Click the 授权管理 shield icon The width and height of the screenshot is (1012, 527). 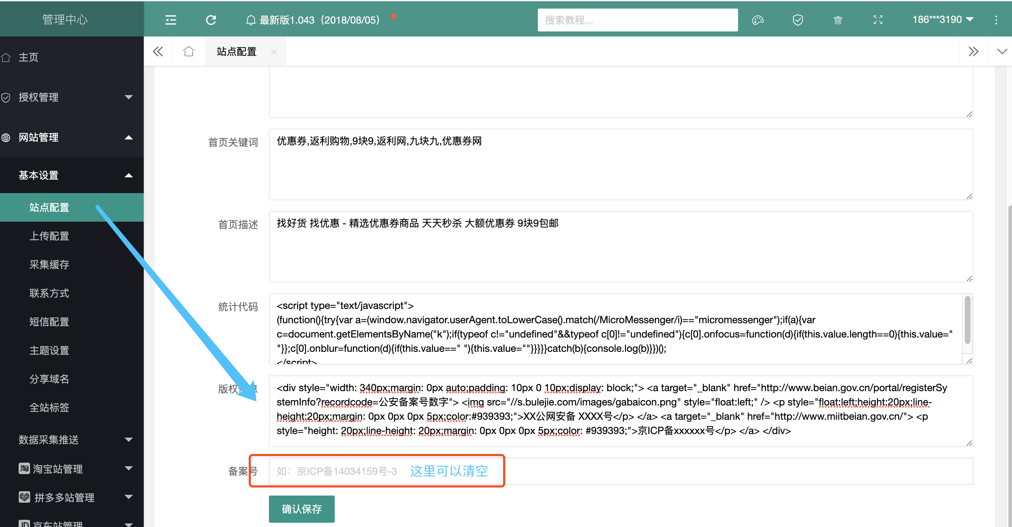tap(6, 97)
